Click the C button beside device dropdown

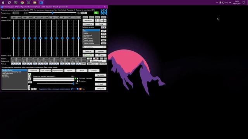point(105,47)
